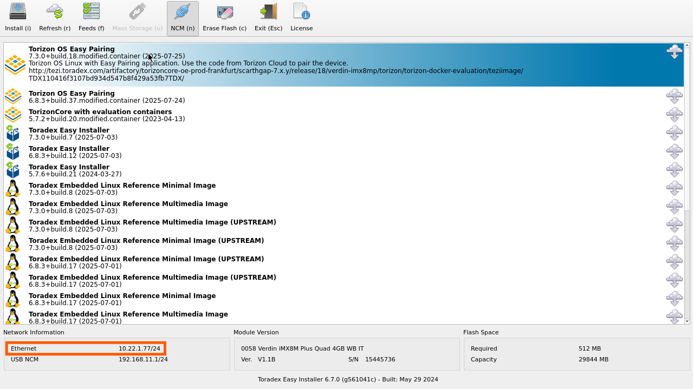This screenshot has height=389, width=693.
Task: Select Minimal Image (UPSTREAM) 7.3.0+build.8 entry
Action: [x=344, y=244]
